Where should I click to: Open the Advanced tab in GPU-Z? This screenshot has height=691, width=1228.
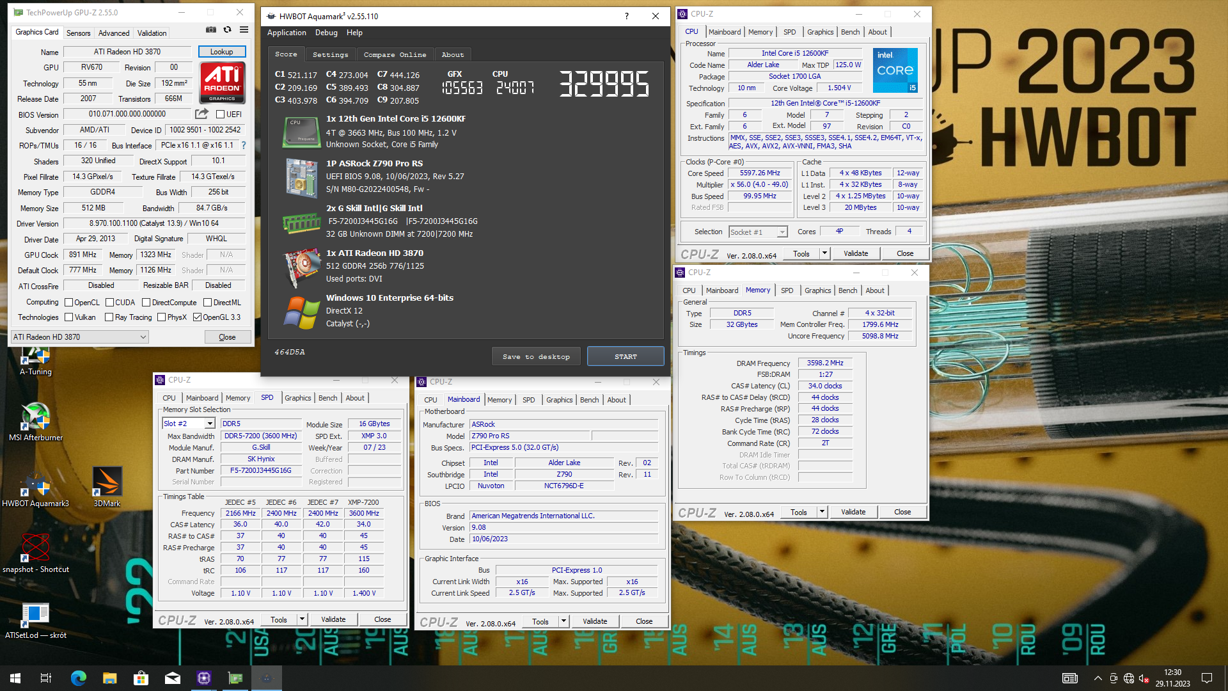coord(114,33)
